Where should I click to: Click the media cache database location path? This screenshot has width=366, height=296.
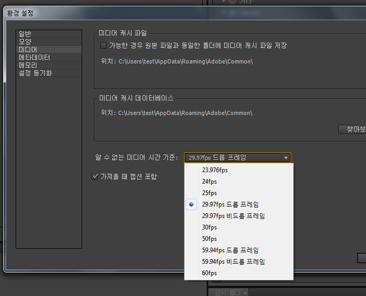tap(185, 113)
